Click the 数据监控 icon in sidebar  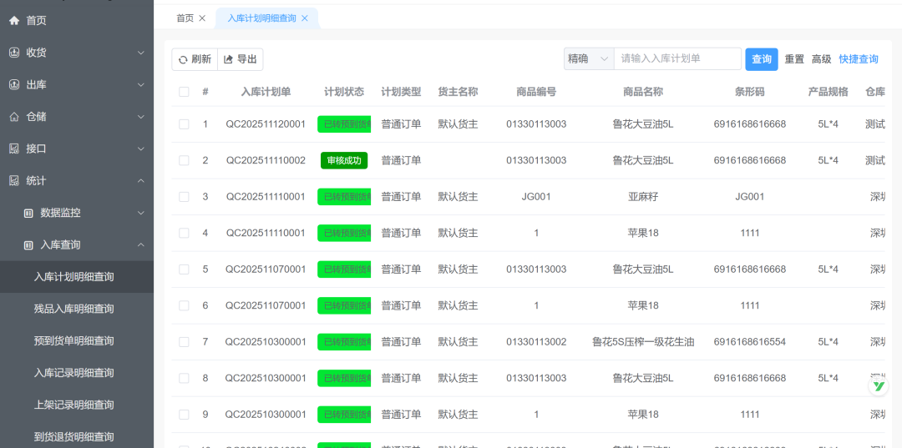[x=28, y=213]
